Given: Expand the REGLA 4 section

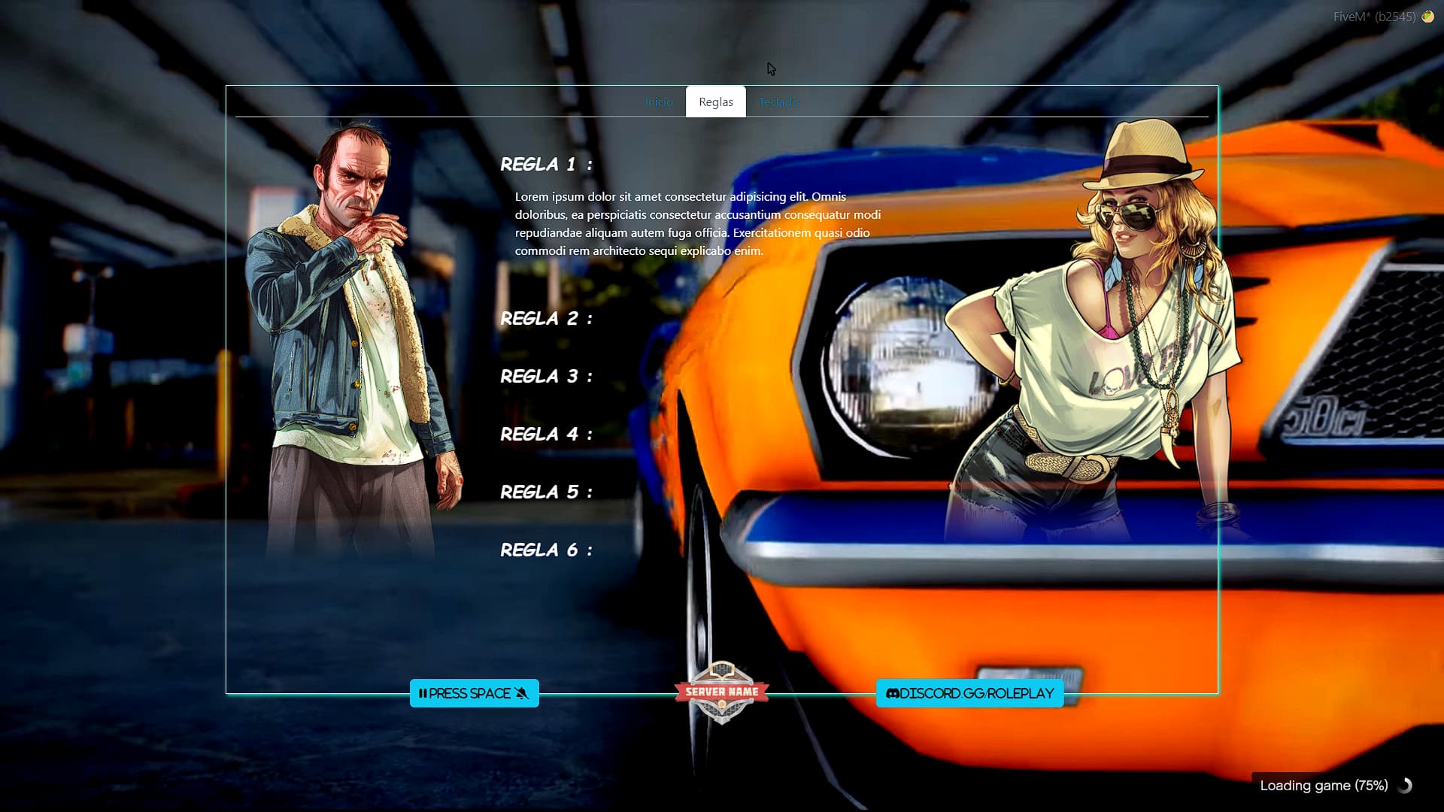Looking at the screenshot, I should coord(546,435).
